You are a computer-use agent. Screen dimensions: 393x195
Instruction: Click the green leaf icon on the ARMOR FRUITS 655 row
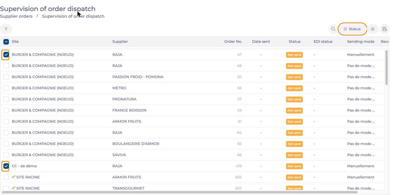tap(13, 177)
